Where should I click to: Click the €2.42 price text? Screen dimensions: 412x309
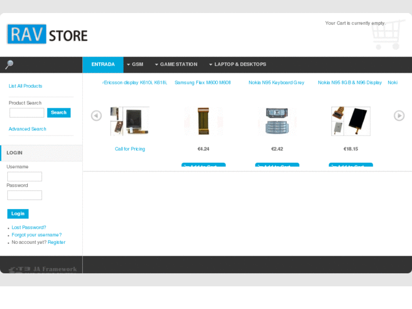tap(277, 149)
